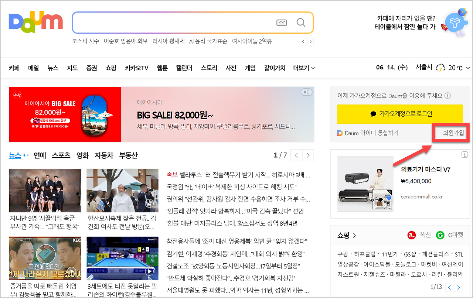Viewport: 473px width, 298px height.
Task: Select the 뉴스 content tab
Action: [x=15, y=155]
